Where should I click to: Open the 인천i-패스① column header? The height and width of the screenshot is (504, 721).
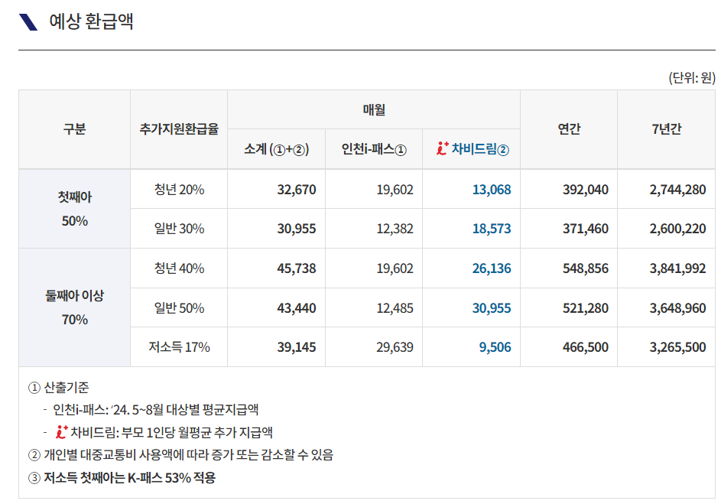pyautogui.click(x=375, y=149)
